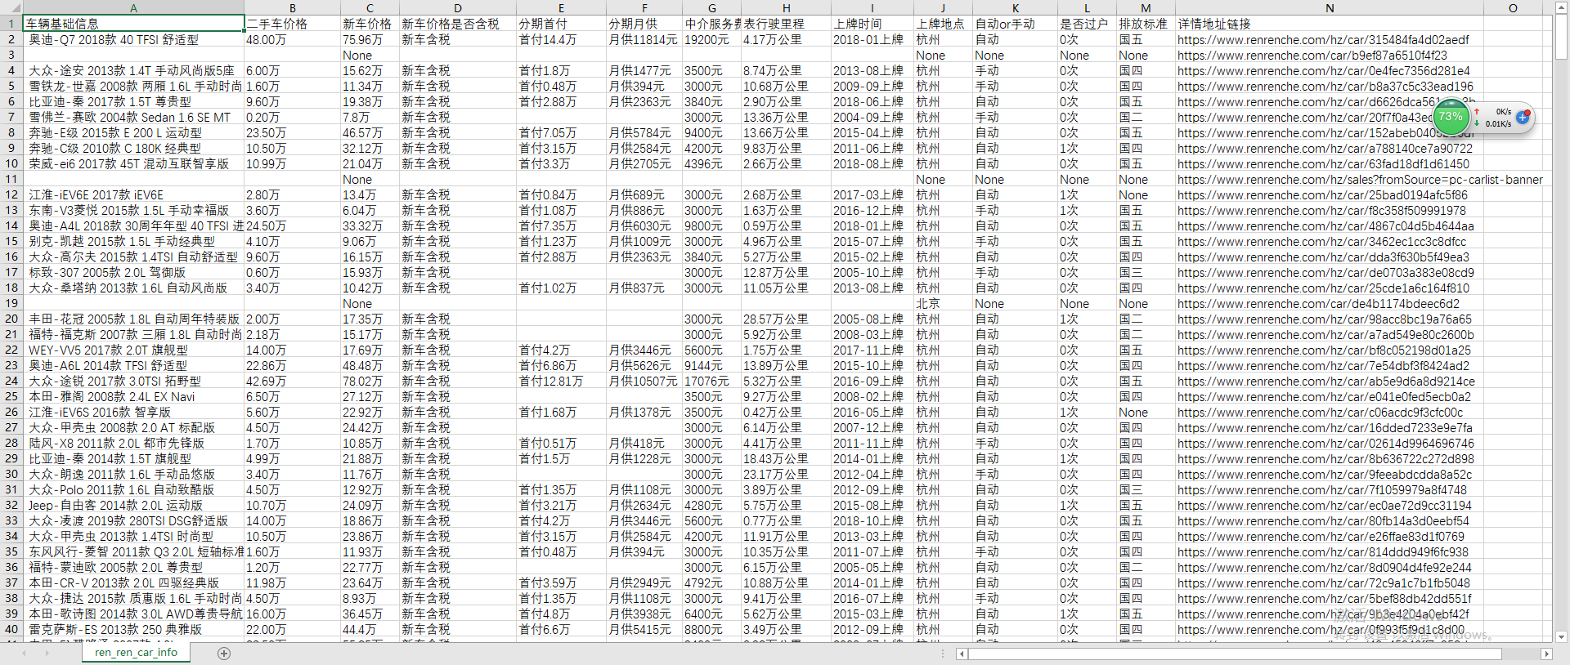Open link ending 315484fa4d02aedf

(x=1323, y=39)
